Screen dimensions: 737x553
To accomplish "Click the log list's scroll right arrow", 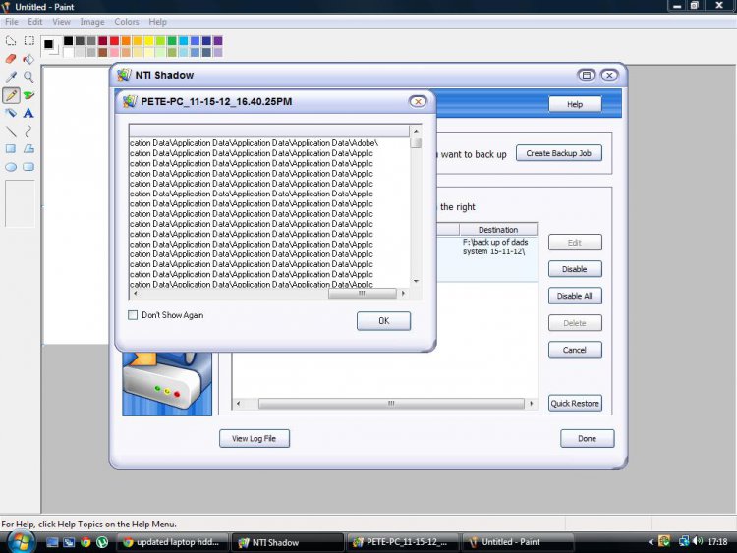I will tap(403, 293).
